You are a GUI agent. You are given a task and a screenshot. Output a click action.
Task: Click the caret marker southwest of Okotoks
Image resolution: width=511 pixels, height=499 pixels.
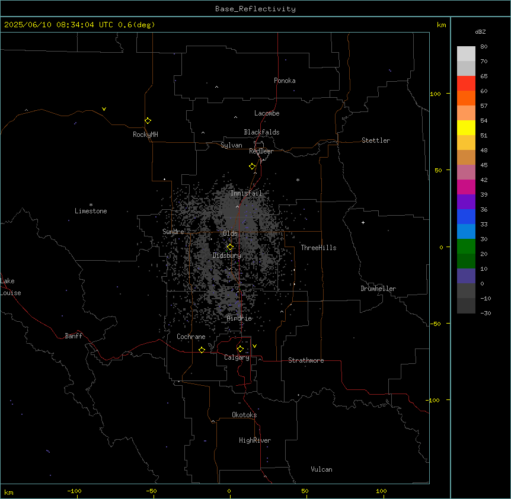(x=213, y=421)
